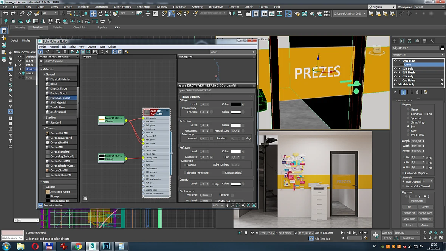Activate the Select and Move tool
Viewport: 446px width, 251px height.
coord(93,13)
